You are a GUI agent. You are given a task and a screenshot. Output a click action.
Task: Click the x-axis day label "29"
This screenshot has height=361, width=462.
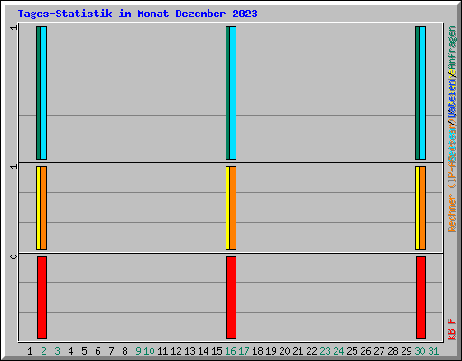pos(406,351)
